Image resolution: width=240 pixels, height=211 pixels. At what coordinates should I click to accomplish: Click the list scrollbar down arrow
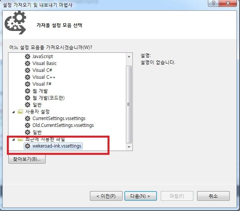pyautogui.click(x=129, y=147)
